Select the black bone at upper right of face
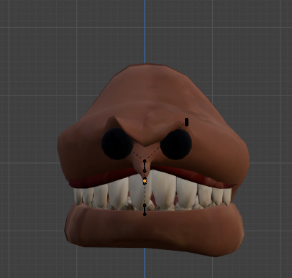 coord(187,122)
